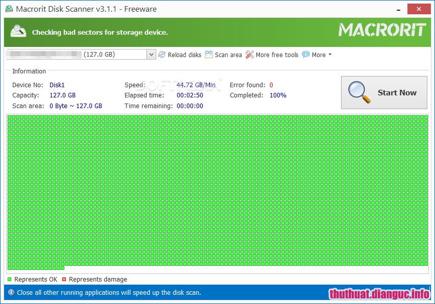Click the magnifier icon on Start Now

(359, 92)
